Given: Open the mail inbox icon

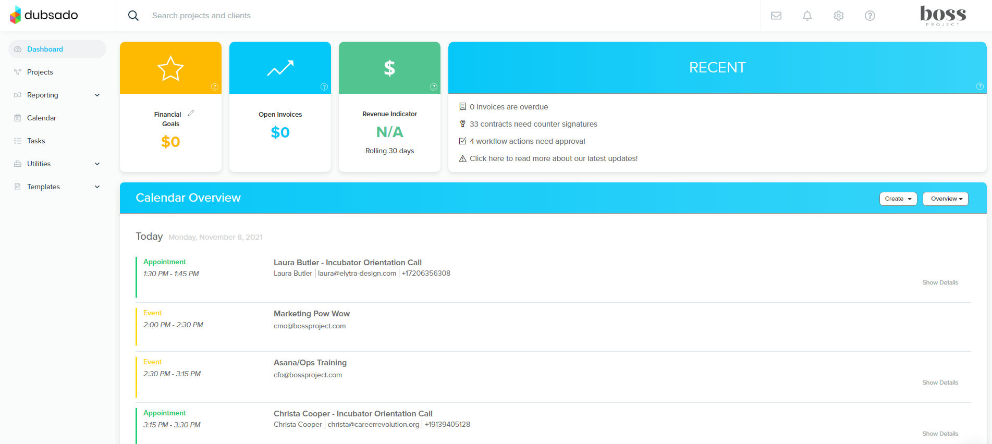Looking at the screenshot, I should (x=776, y=16).
